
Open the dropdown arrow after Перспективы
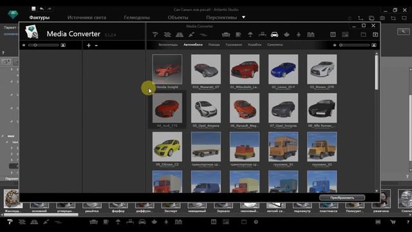pos(243,17)
